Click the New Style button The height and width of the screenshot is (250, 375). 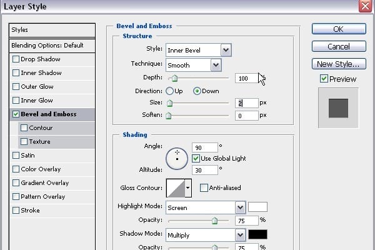pyautogui.click(x=339, y=64)
